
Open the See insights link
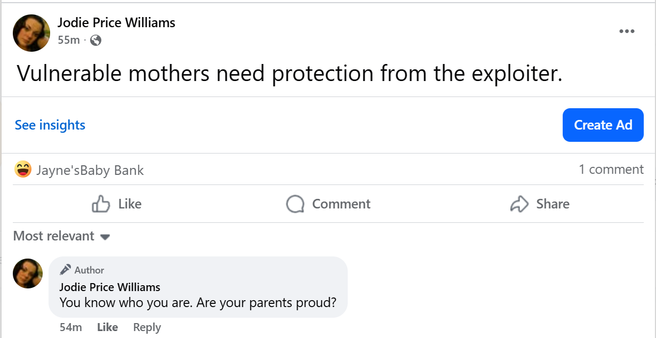50,125
